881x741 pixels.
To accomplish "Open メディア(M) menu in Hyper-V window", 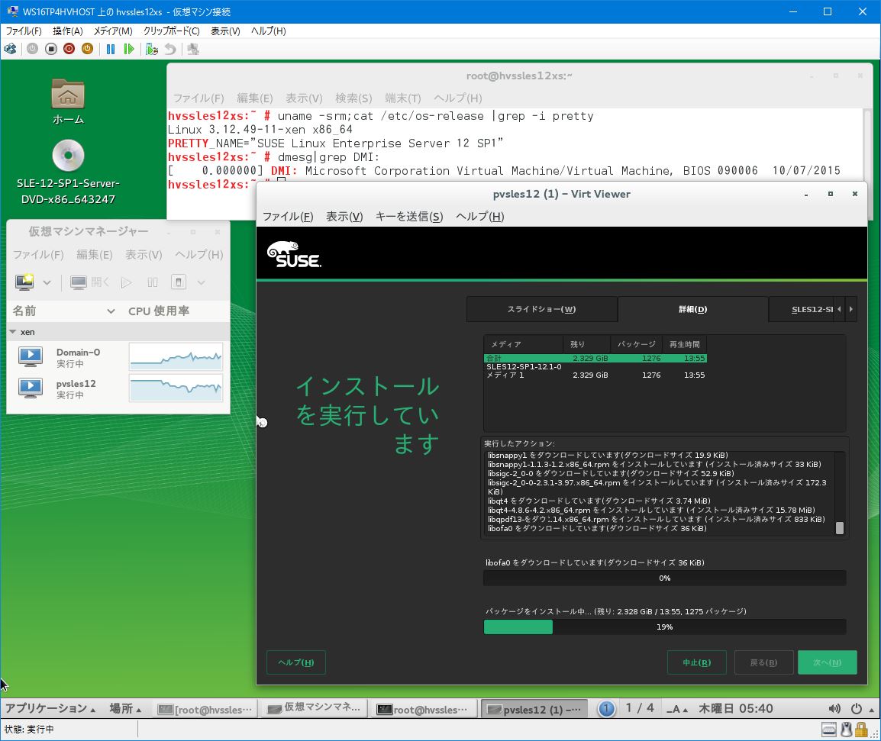I will (113, 31).
